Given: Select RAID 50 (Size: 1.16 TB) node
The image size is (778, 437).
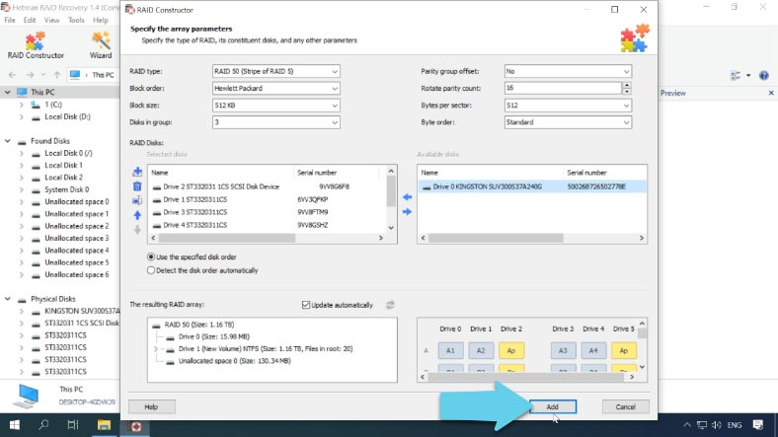Looking at the screenshot, I should click(x=199, y=325).
